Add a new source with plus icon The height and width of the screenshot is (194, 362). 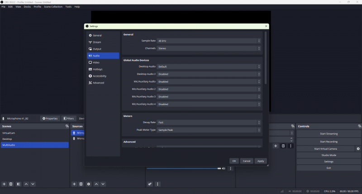pyautogui.click(x=74, y=184)
